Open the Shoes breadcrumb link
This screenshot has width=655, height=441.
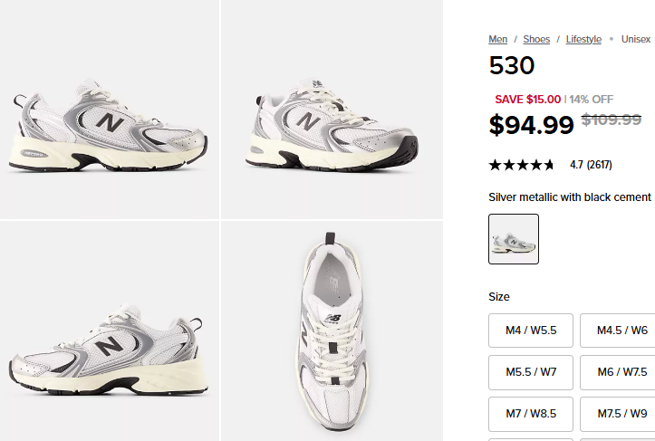536,39
